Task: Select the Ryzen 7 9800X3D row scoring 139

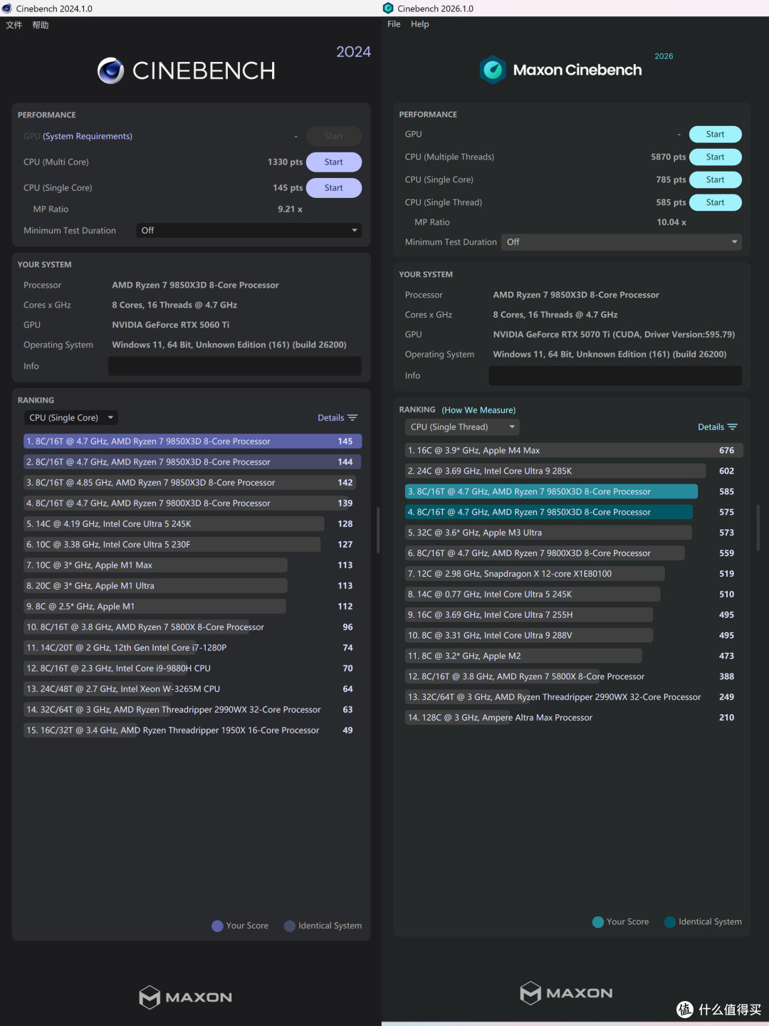Action: click(192, 503)
